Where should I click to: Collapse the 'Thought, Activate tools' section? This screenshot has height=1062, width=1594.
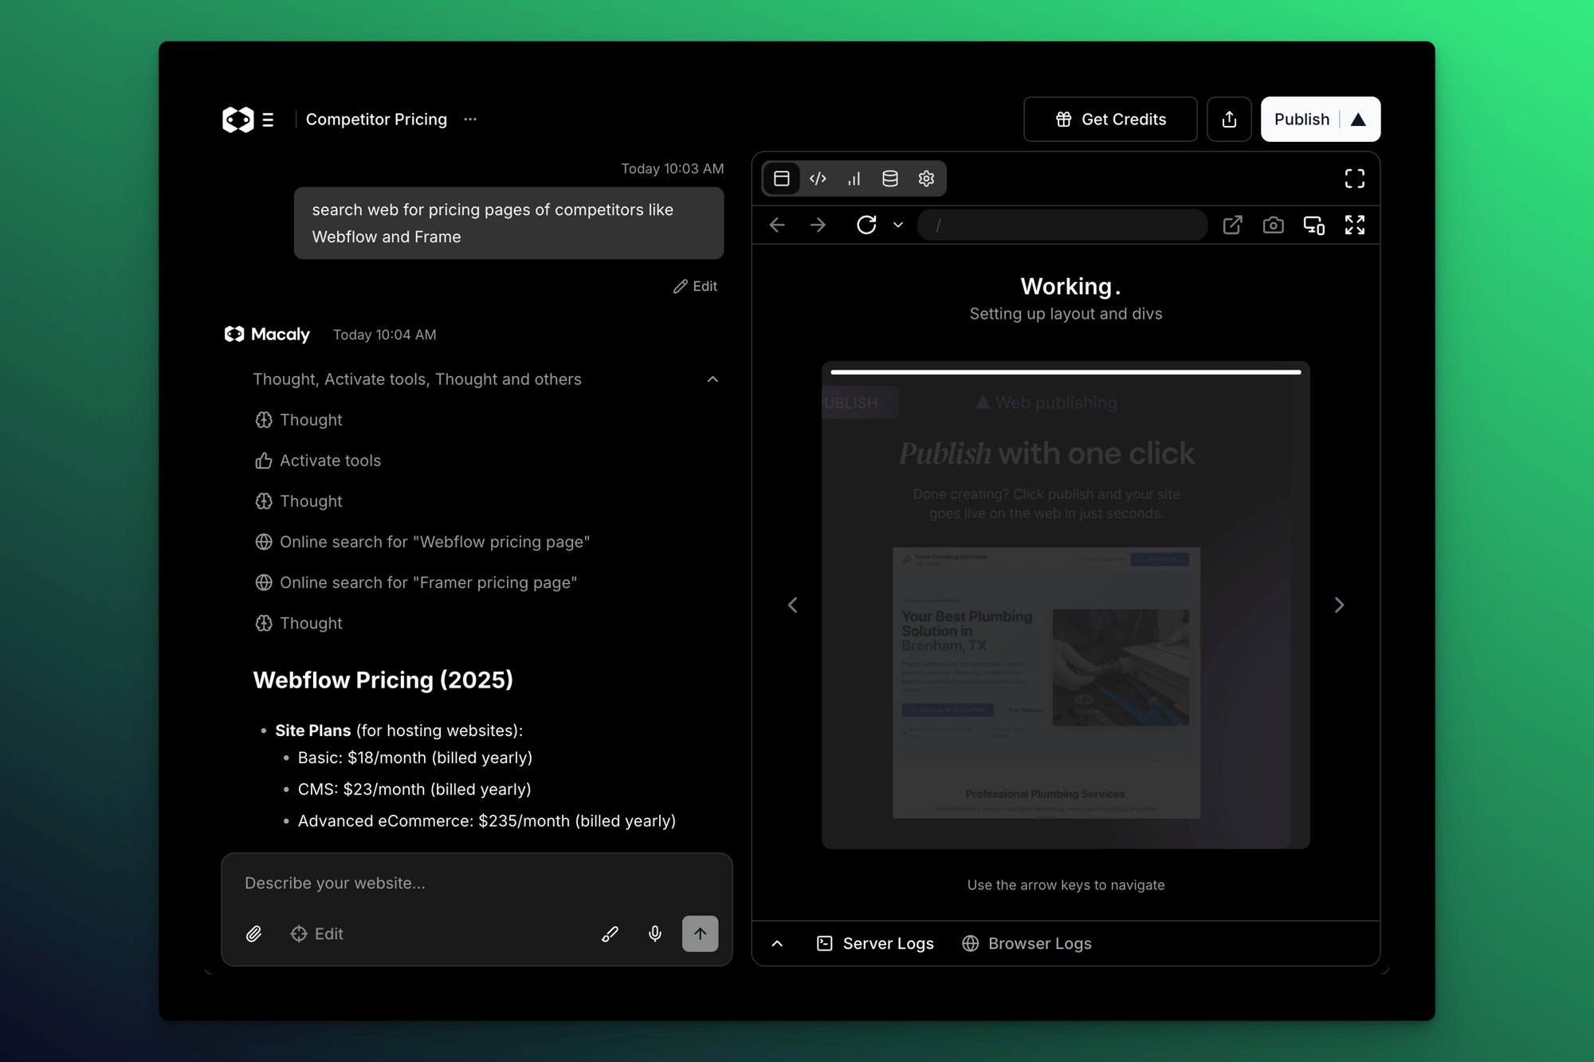[x=713, y=379]
